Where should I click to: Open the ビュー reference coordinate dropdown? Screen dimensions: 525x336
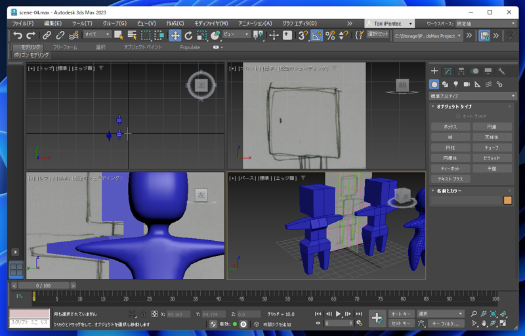click(236, 34)
